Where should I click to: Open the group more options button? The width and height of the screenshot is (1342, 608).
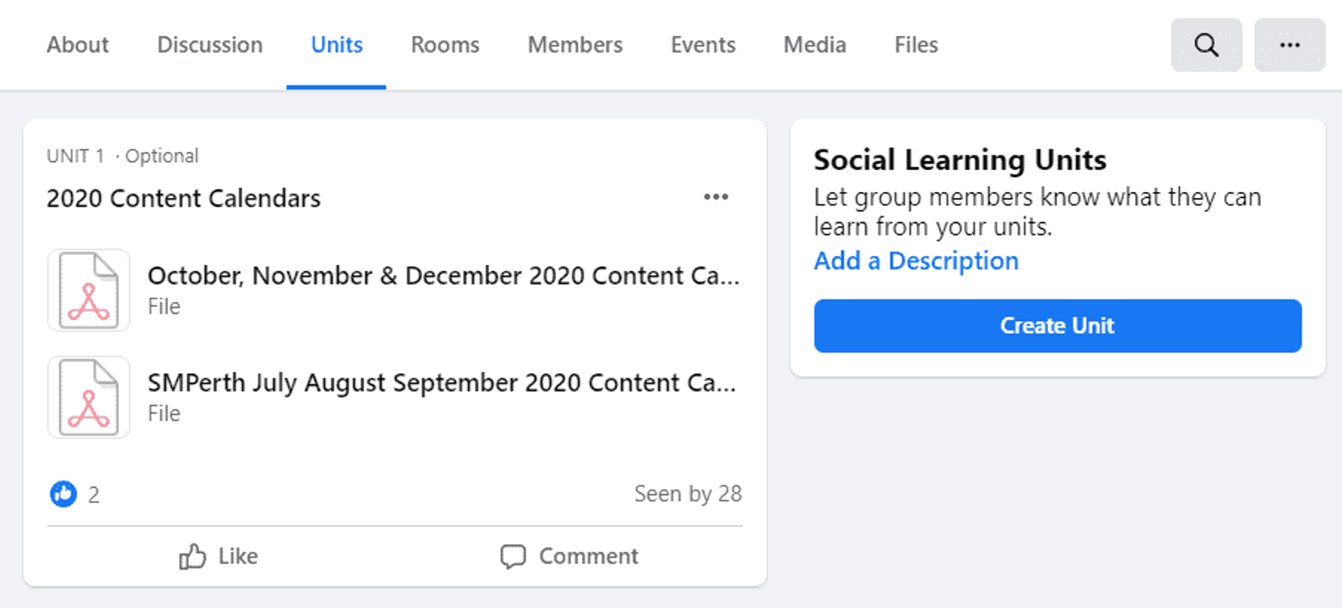[x=1290, y=44]
